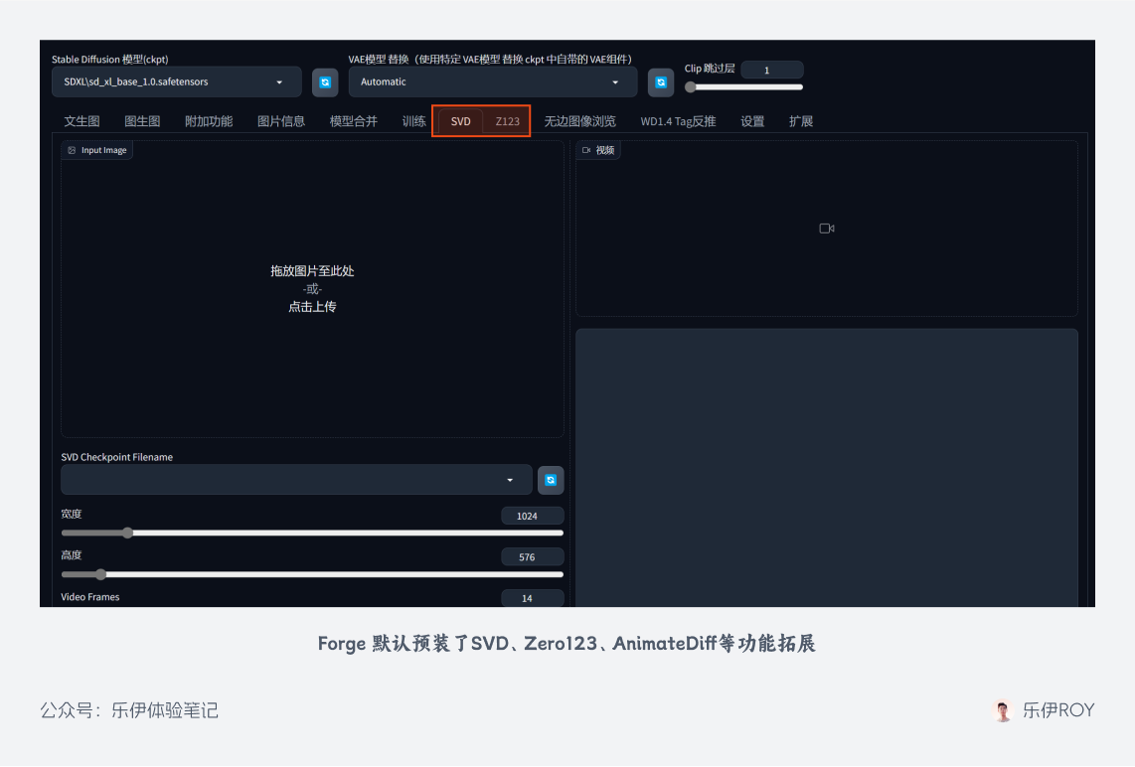Refresh the SVD Checkpoint Filename options
1135x767 pixels.
point(551,479)
